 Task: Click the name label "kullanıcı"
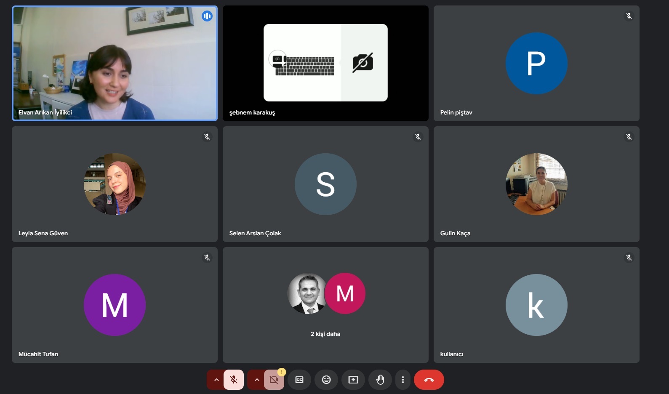pyautogui.click(x=452, y=354)
